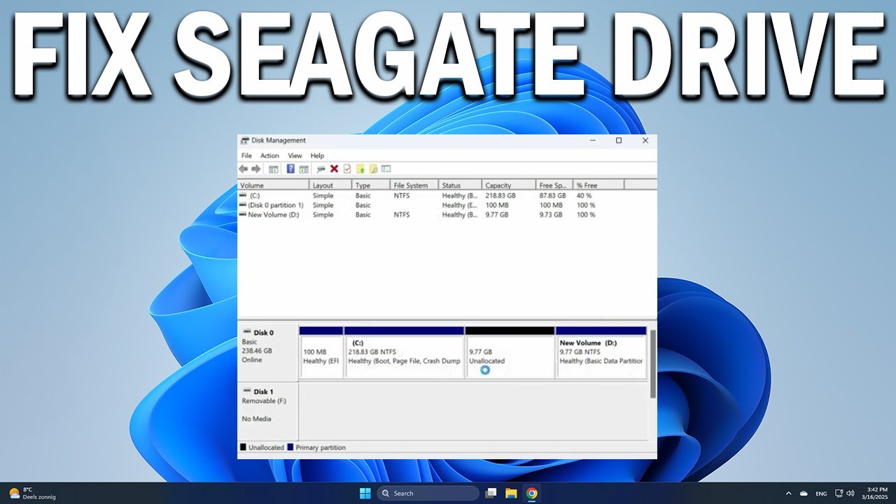Click the red X Delete toolbar icon

[334, 169]
